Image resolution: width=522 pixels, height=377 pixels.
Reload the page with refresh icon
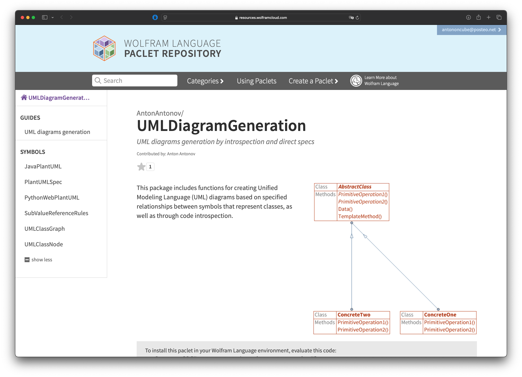click(x=357, y=17)
